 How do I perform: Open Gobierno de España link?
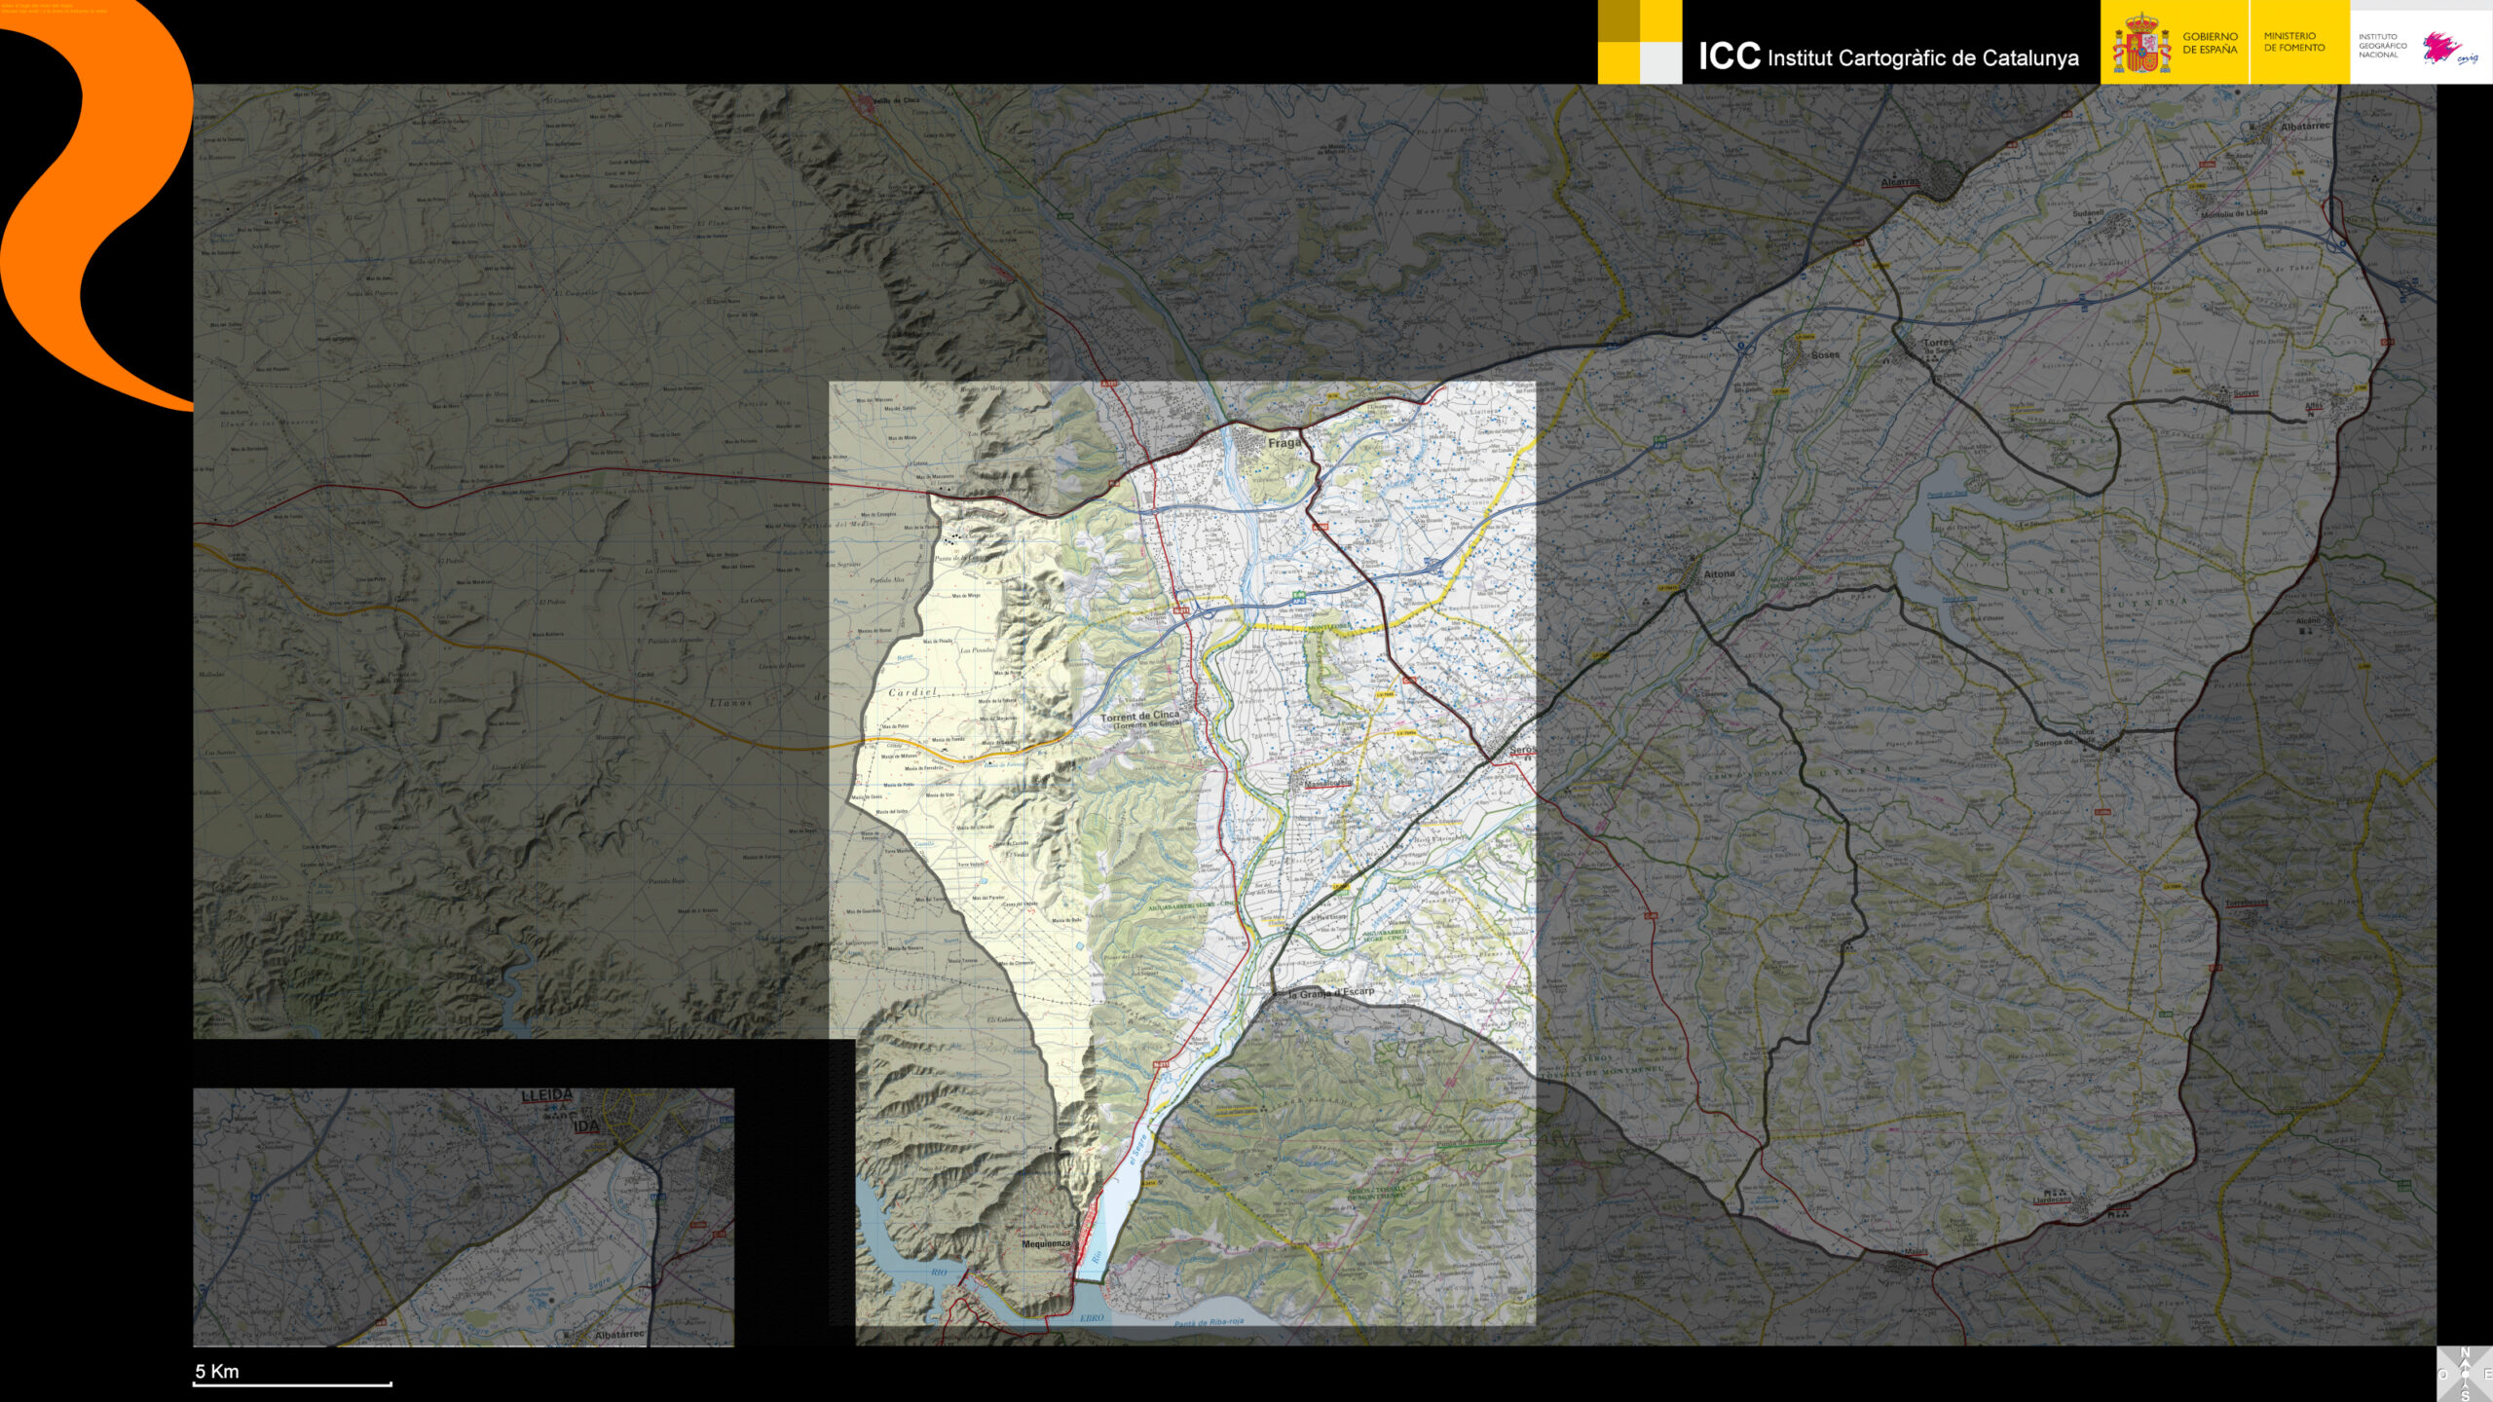pyautogui.click(x=2210, y=43)
